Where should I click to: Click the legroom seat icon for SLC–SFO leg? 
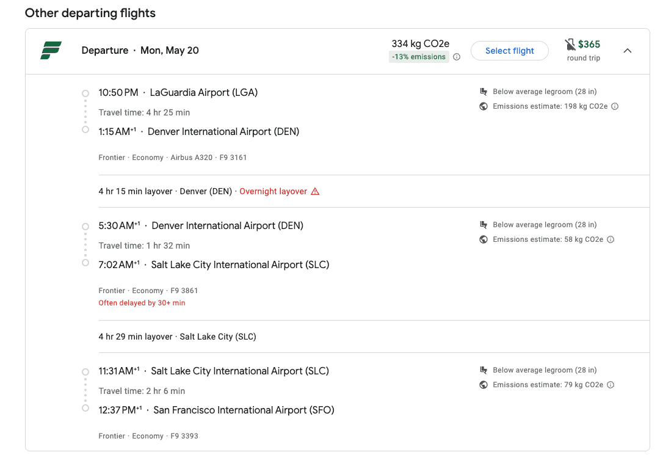(484, 370)
